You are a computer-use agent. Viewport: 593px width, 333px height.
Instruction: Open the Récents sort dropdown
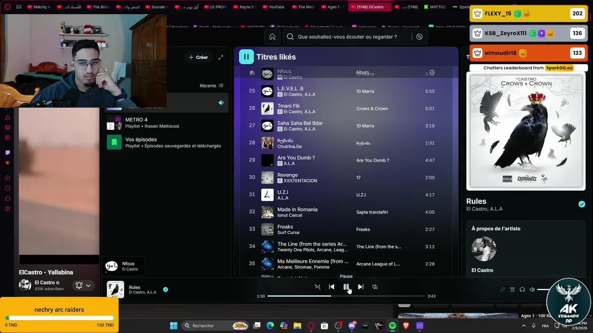[x=211, y=86]
